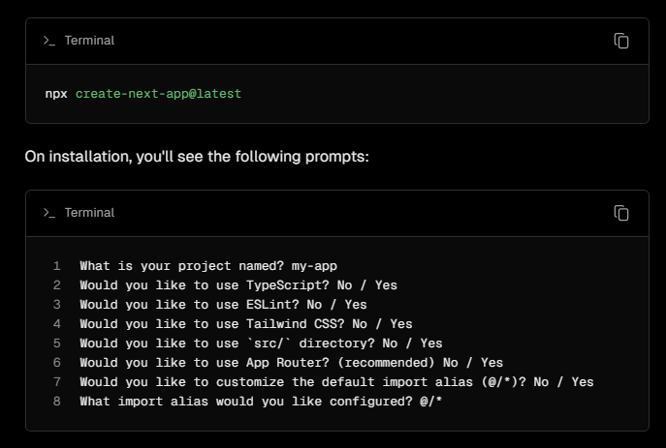Viewport: 666px width, 448px height.
Task: Click the prompt icon in the first Terminal header
Action: tap(48, 41)
